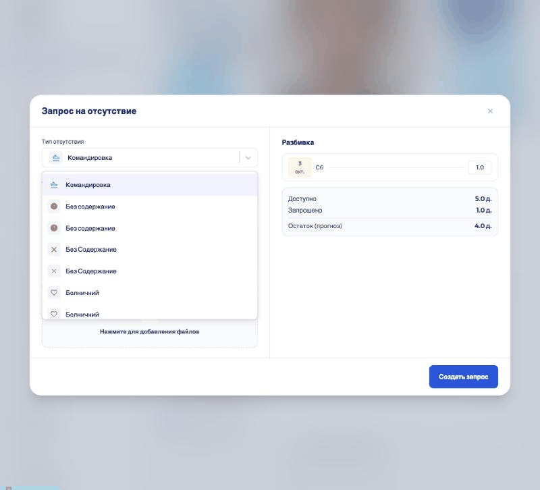Click the darker X icon of Без Содержание

[54, 250]
